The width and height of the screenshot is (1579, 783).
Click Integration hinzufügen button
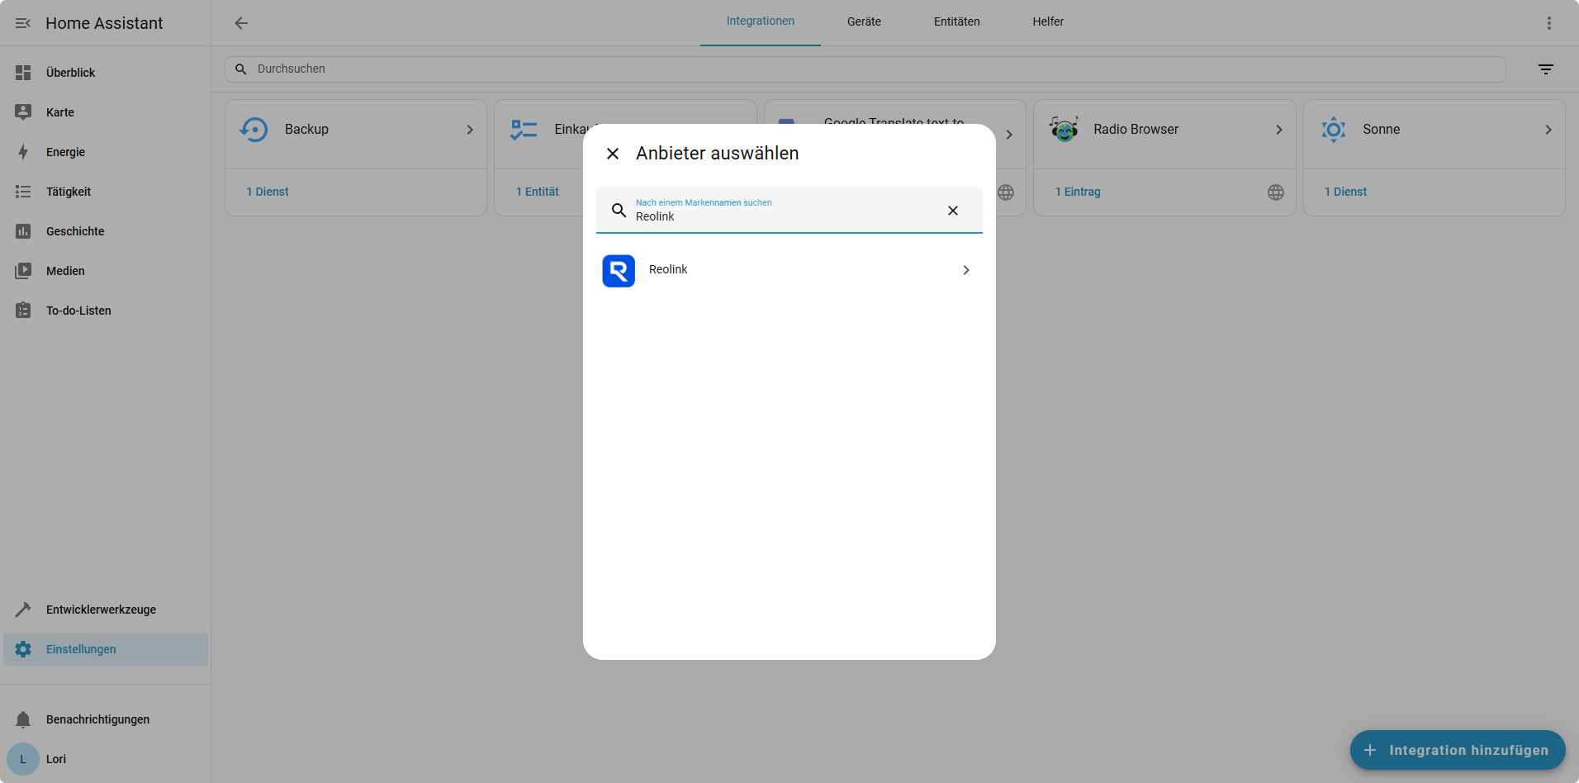click(x=1458, y=750)
